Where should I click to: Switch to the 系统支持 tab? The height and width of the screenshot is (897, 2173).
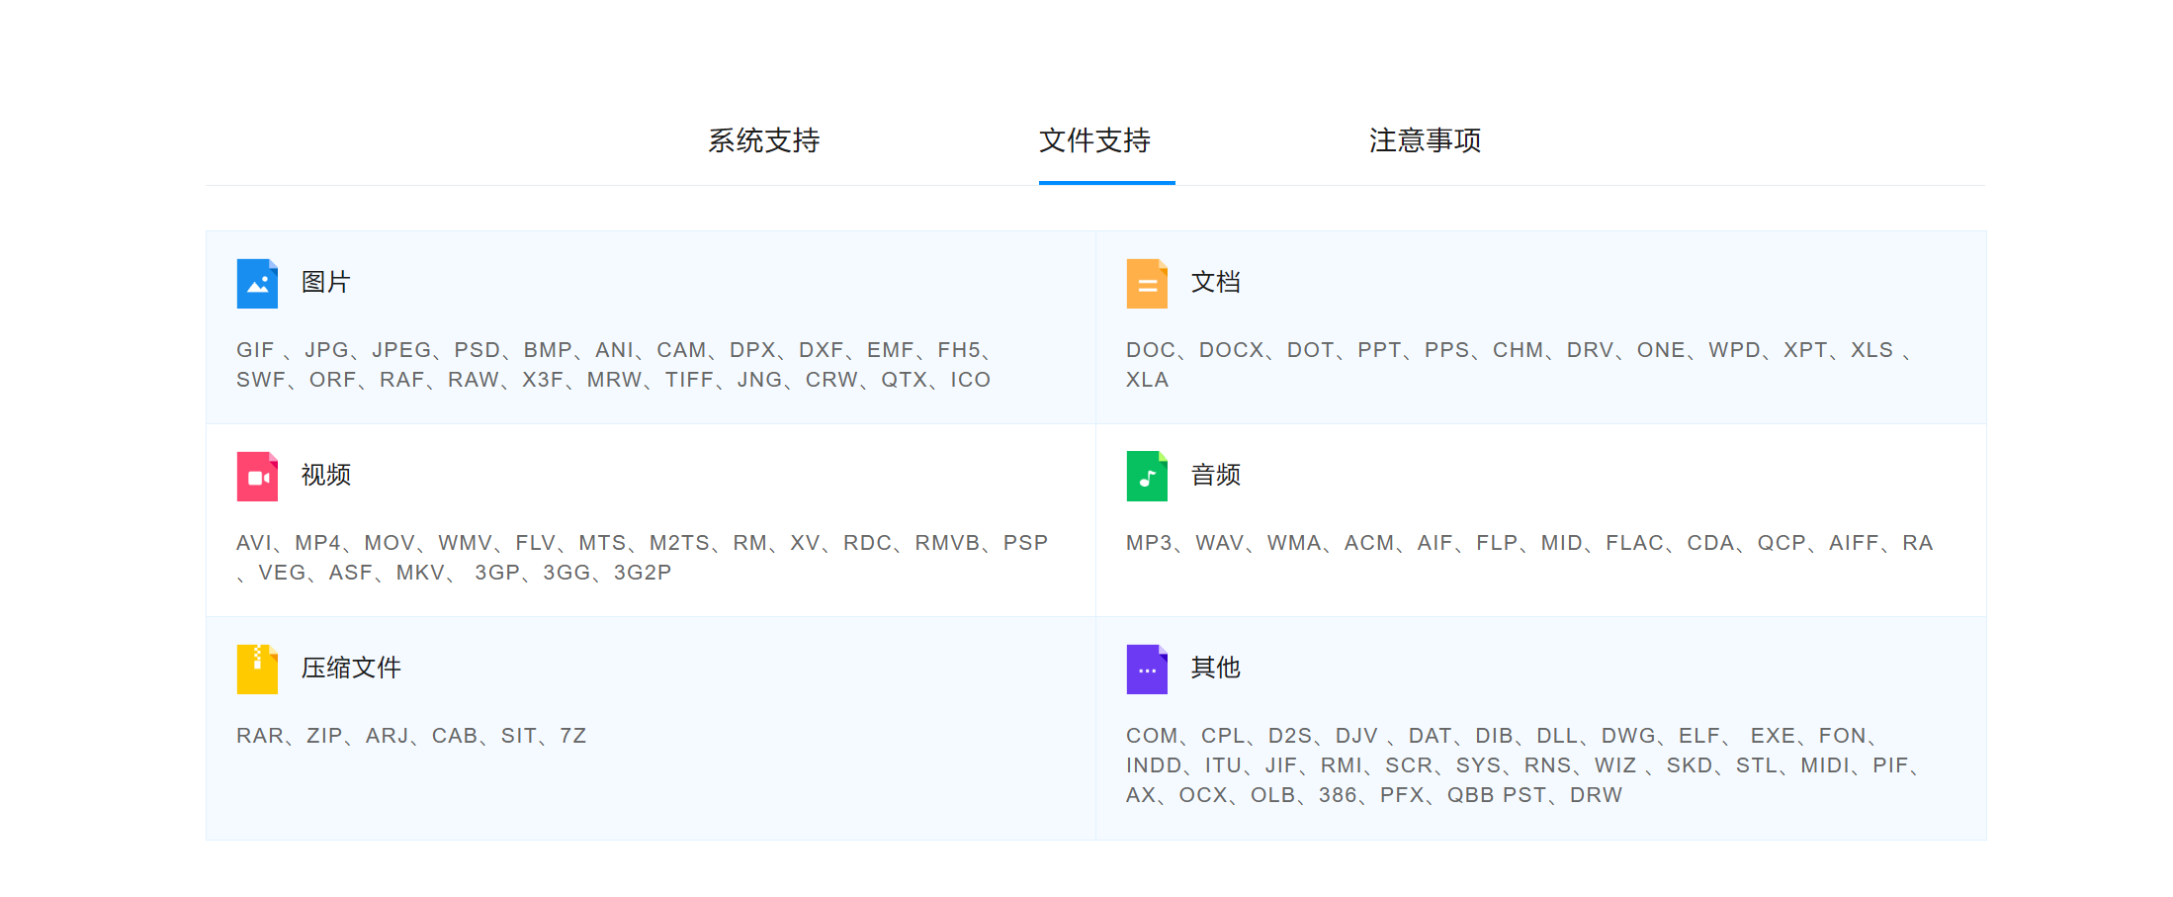click(x=763, y=140)
